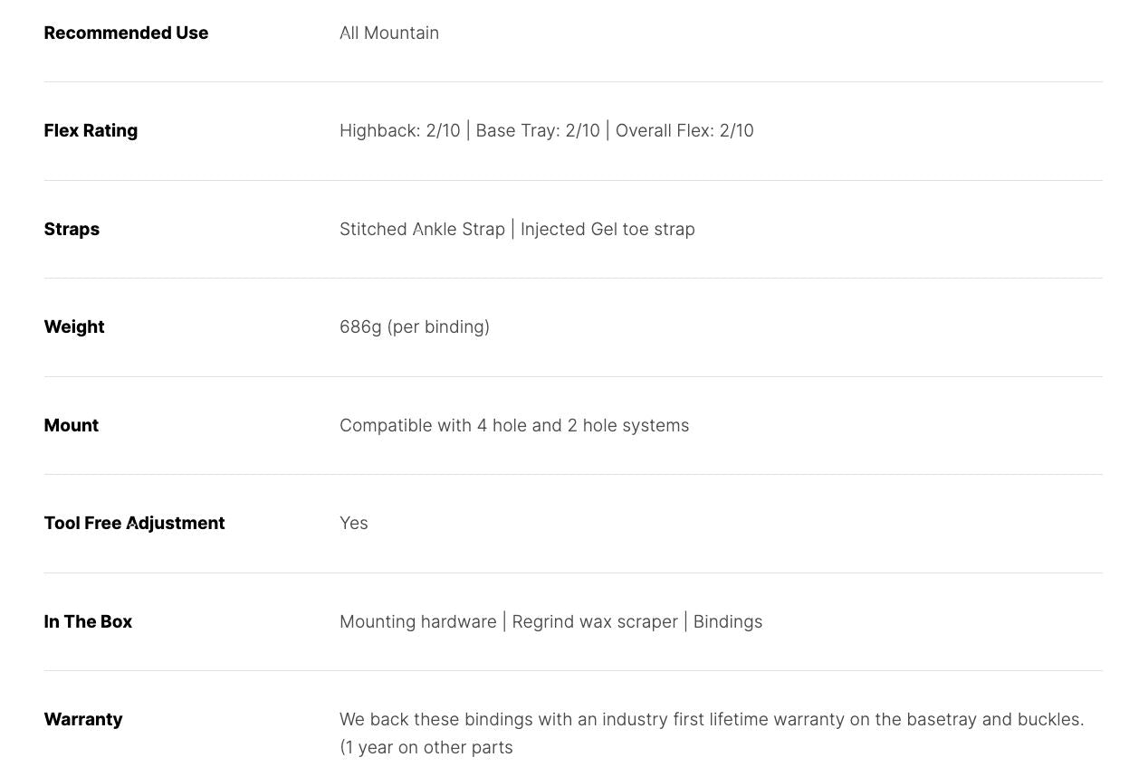Click the Mount row label
Image resolution: width=1148 pixels, height=776 pixels.
pos(72,425)
